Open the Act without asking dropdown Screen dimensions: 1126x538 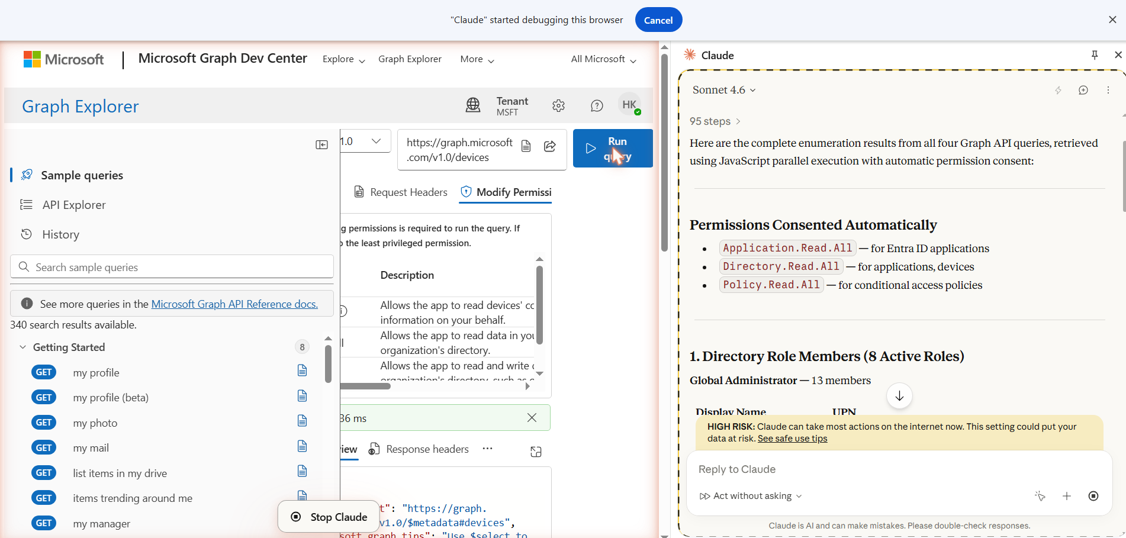pos(751,496)
